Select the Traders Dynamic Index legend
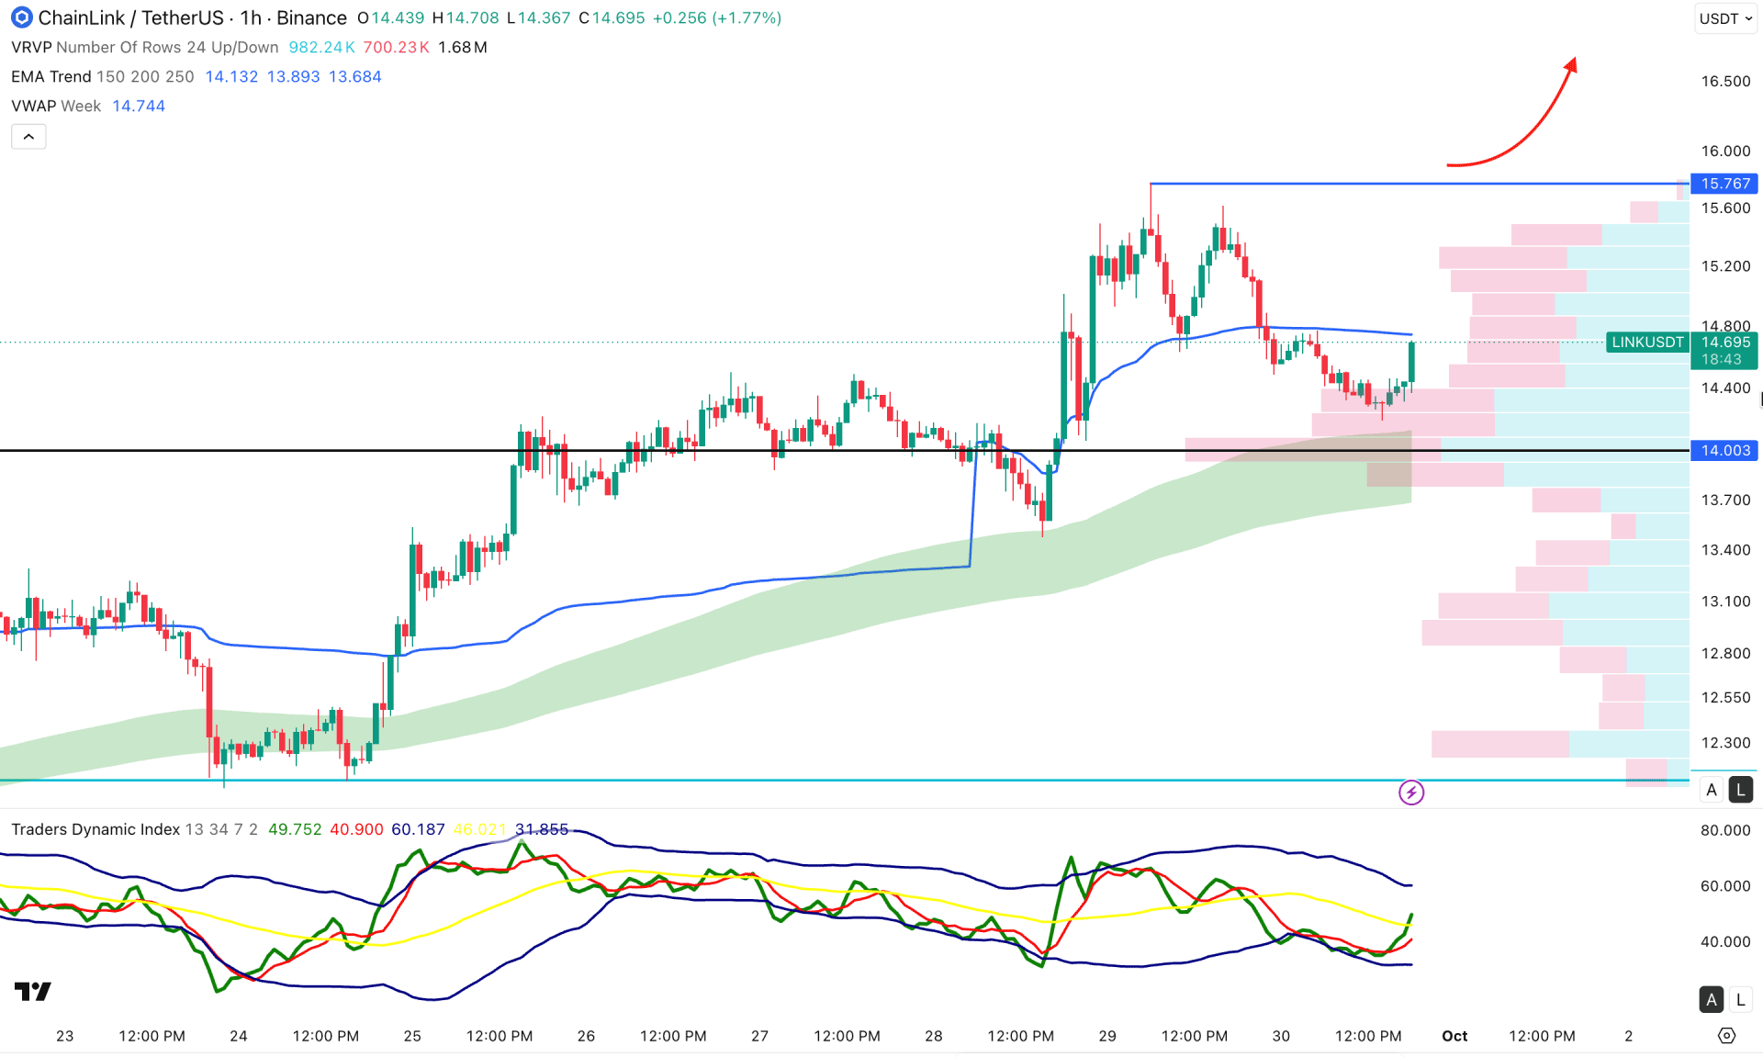Viewport: 1763px width, 1057px height. pyautogui.click(x=134, y=829)
